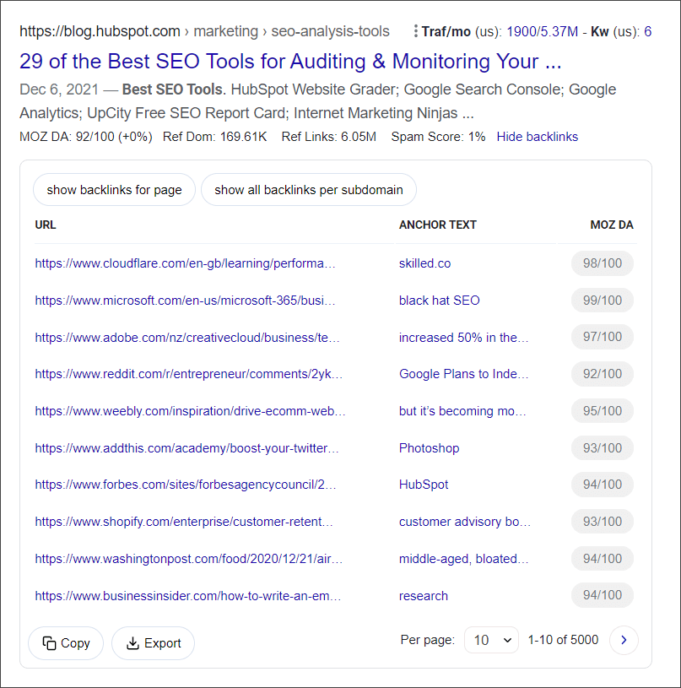Viewport: 681px width, 688px height.
Task: Click the Ref Links: 6.05M metric
Action: click(x=329, y=137)
